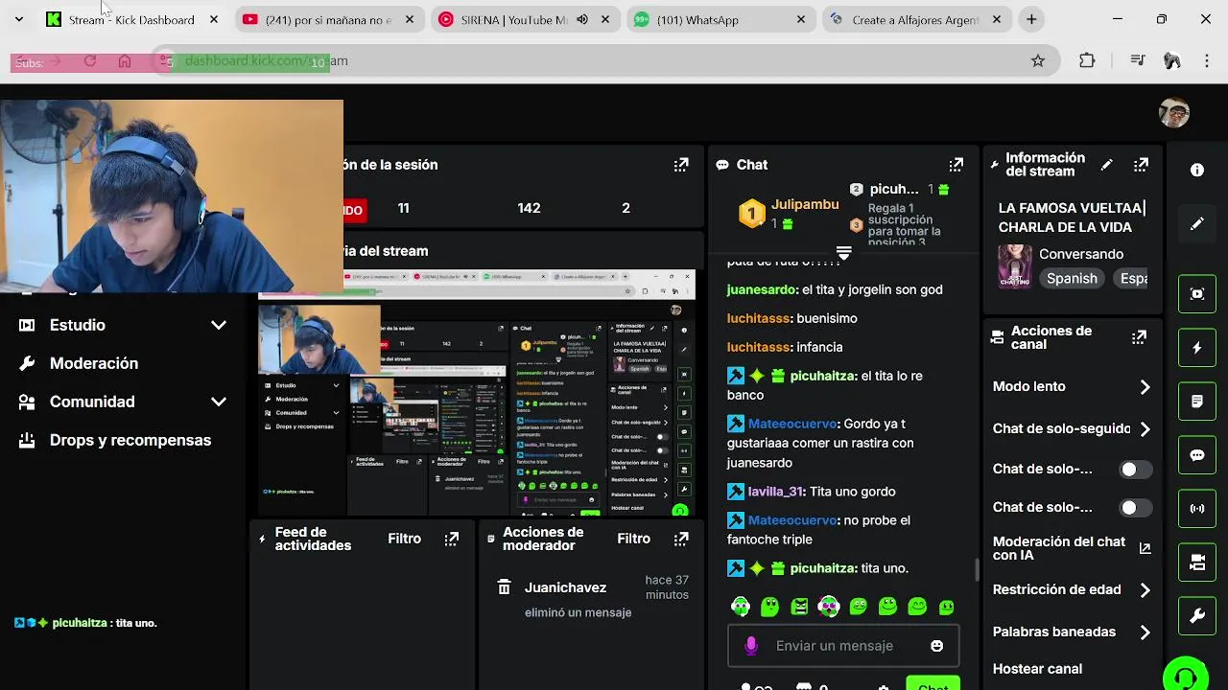Open the browser extensions puzzle icon
1228x690 pixels.
pos(1087,60)
